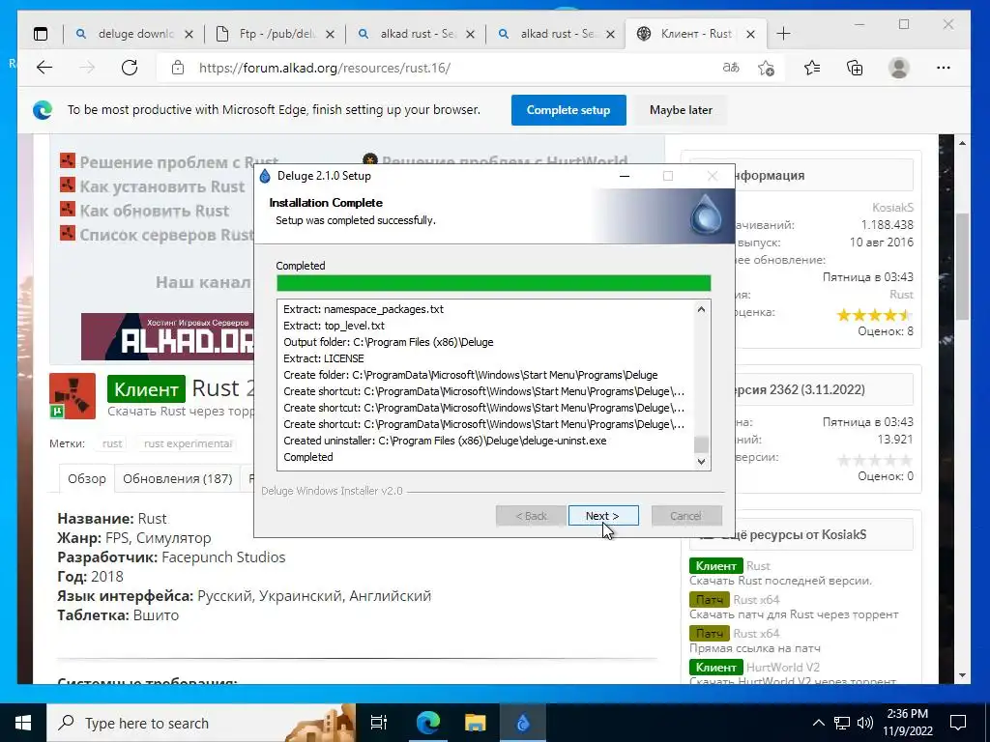Open "Как установить Rust" link

161,186
